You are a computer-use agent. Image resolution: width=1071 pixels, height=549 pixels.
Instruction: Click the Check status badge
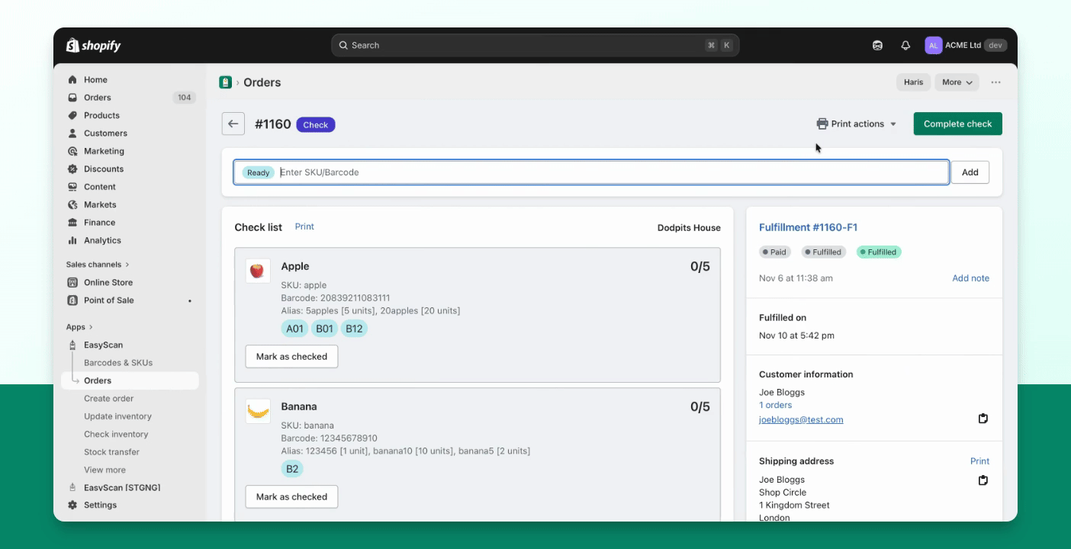(316, 125)
